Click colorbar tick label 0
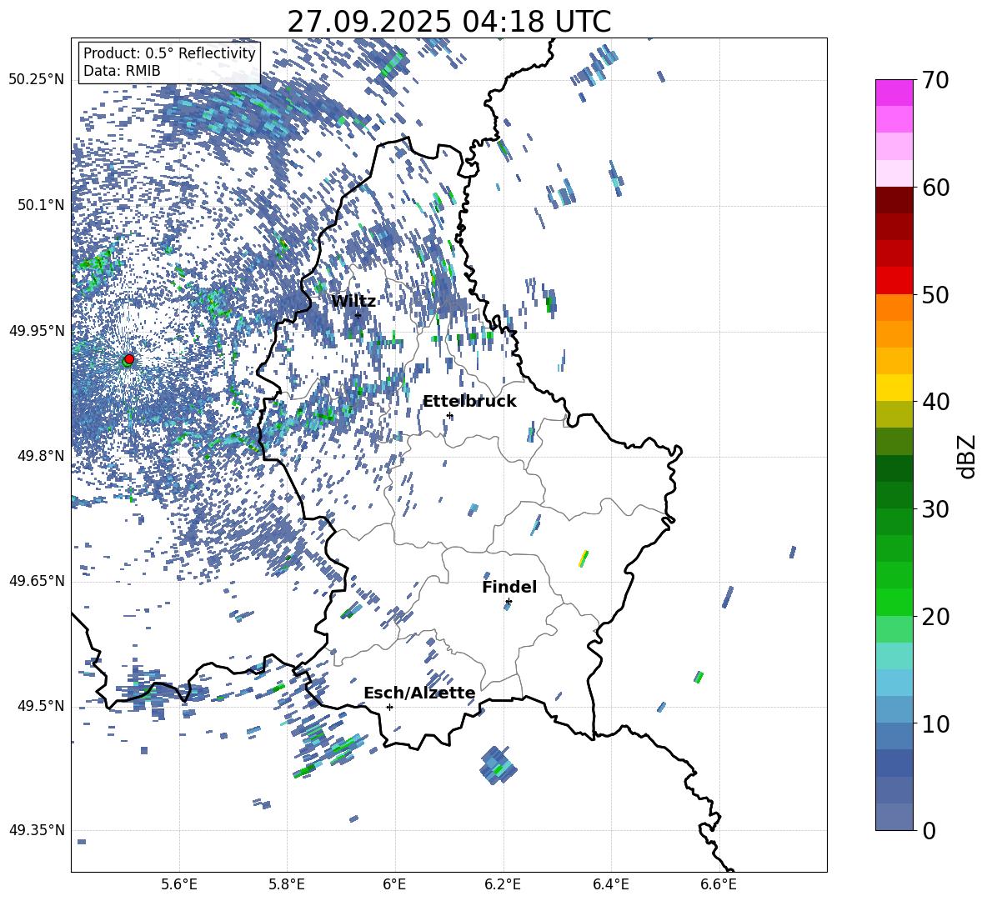 click(929, 831)
